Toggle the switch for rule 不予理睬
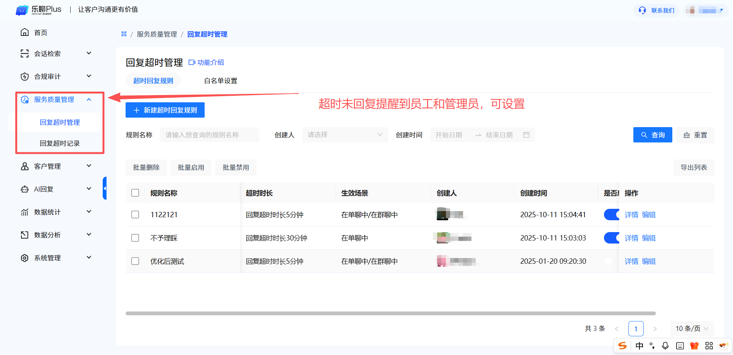The width and height of the screenshot is (733, 355). (611, 238)
